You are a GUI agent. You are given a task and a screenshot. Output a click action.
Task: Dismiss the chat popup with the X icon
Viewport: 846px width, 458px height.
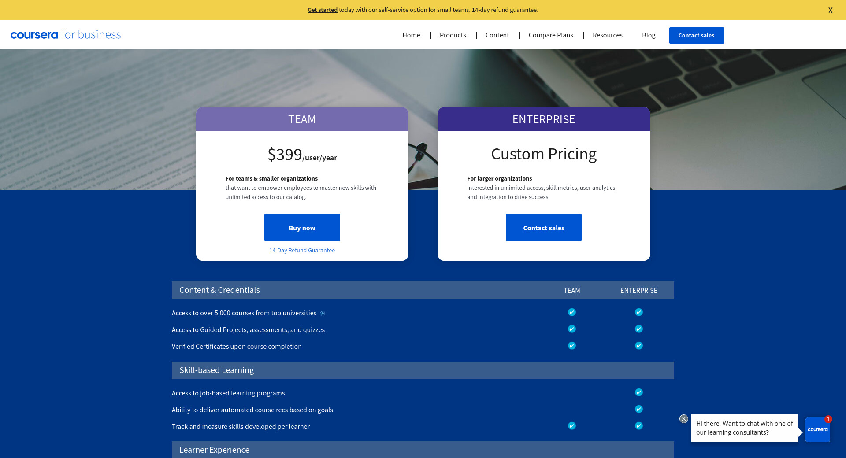683,419
